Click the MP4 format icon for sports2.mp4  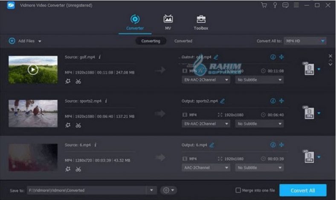309,113
